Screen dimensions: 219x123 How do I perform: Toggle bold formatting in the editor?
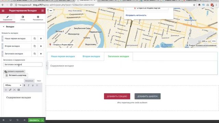click(x=24, y=85)
